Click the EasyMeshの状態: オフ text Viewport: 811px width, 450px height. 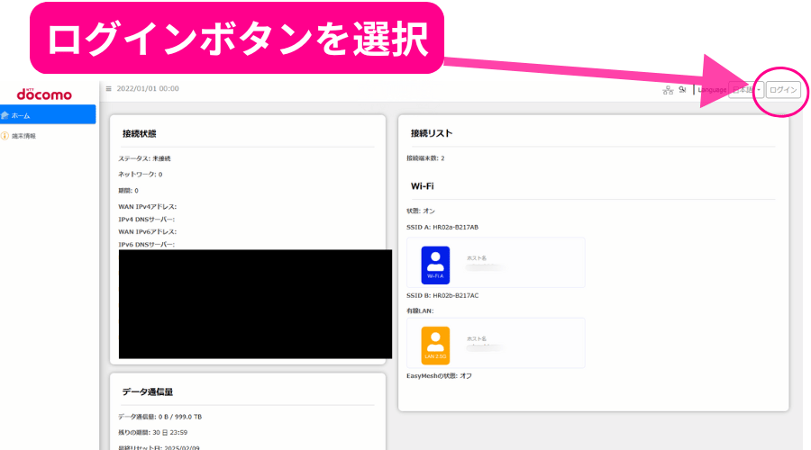tap(439, 376)
